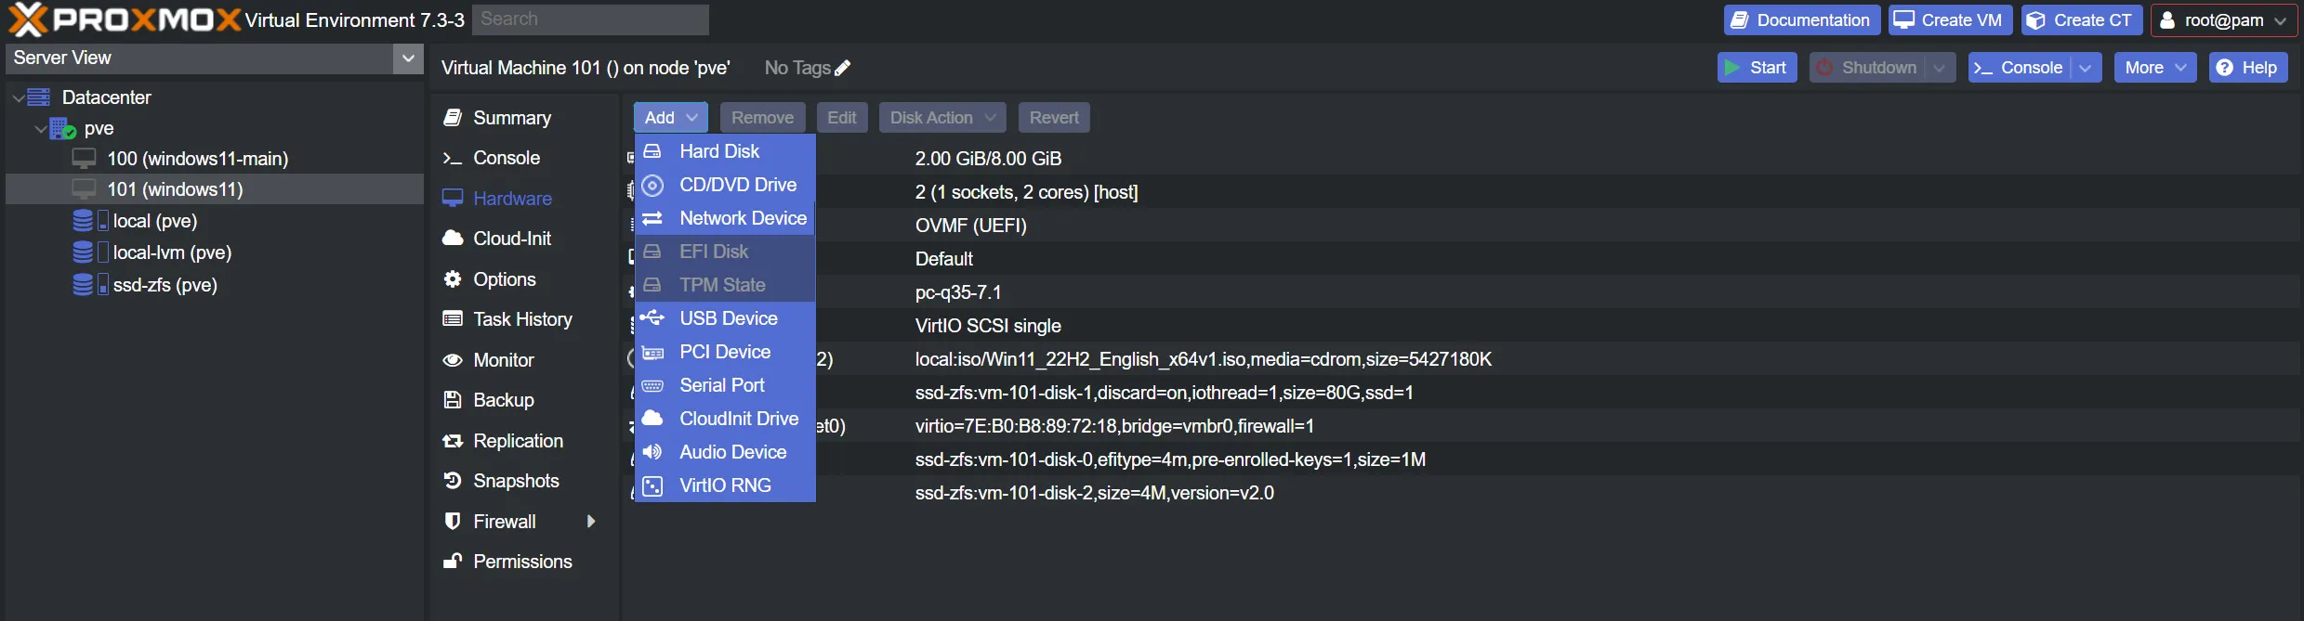Select CloudInit Drive from Add menu
Viewport: 2304px width, 621px height.
click(x=725, y=419)
